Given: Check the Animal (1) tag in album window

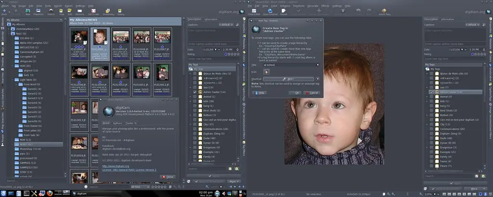Looking at the screenshot, I should tap(195, 97).
